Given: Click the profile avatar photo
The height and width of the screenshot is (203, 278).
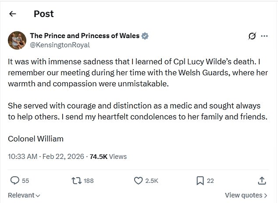Looking at the screenshot, I should coord(17,40).
